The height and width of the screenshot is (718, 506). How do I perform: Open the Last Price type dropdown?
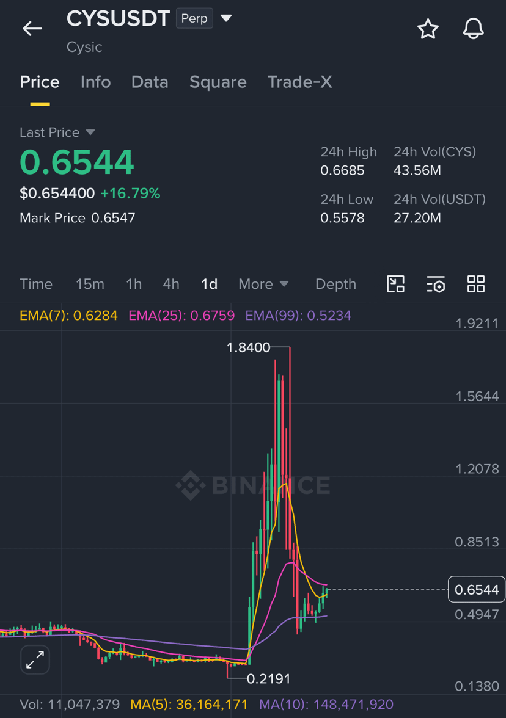pos(90,132)
